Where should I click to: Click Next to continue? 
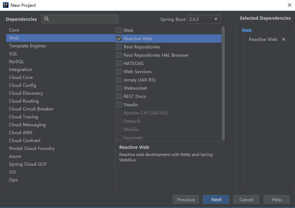(x=216, y=199)
